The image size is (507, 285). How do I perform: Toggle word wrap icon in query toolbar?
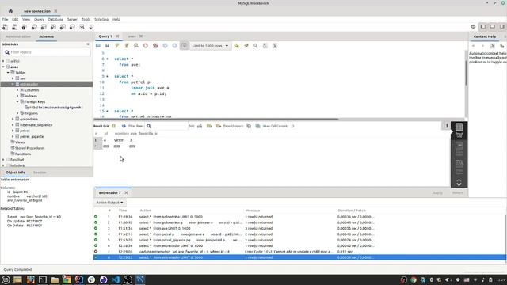coord(275,46)
